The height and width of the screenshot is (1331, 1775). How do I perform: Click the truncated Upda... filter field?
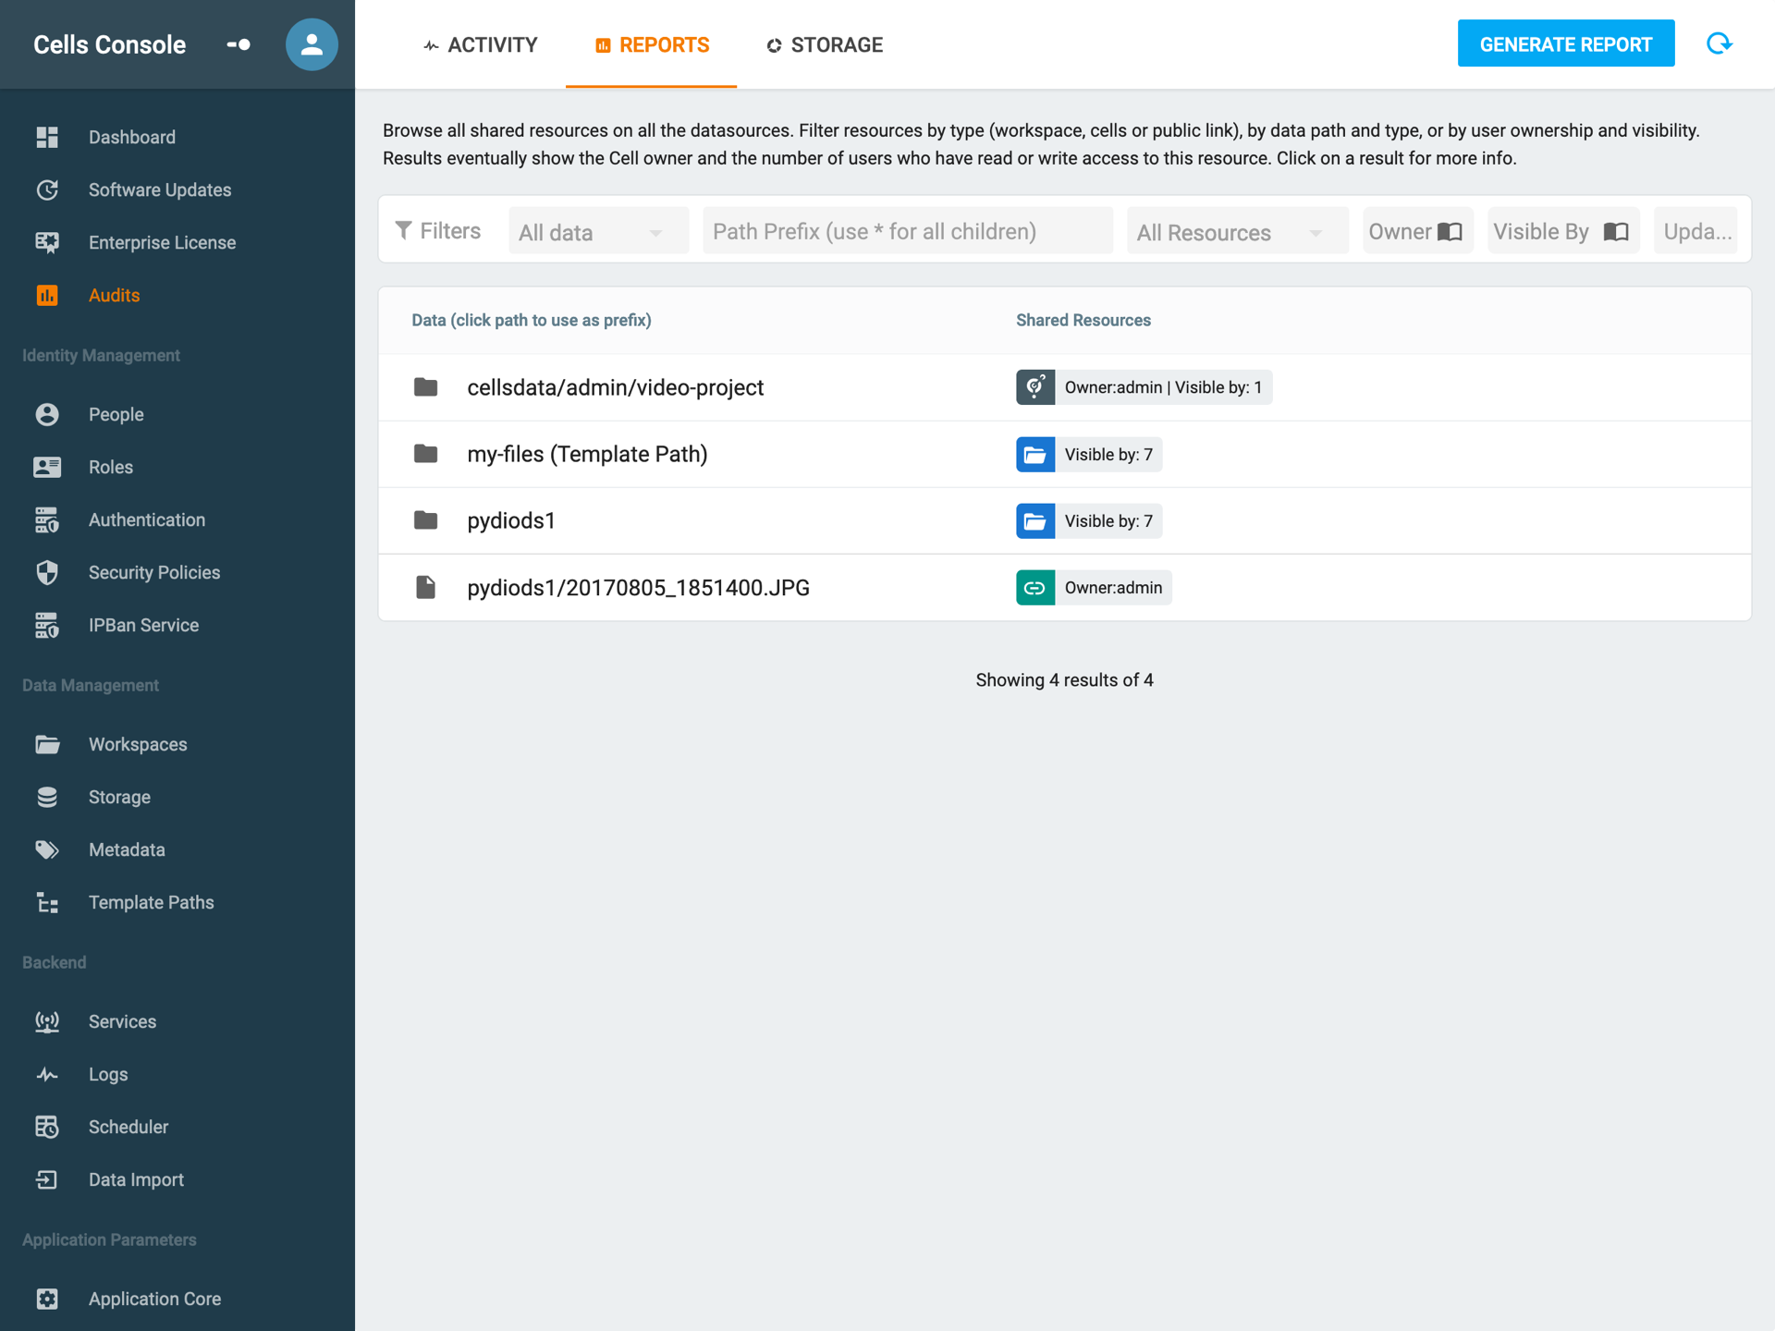point(1696,231)
